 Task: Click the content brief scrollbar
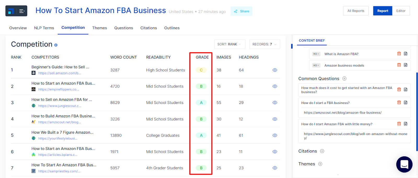417,112
